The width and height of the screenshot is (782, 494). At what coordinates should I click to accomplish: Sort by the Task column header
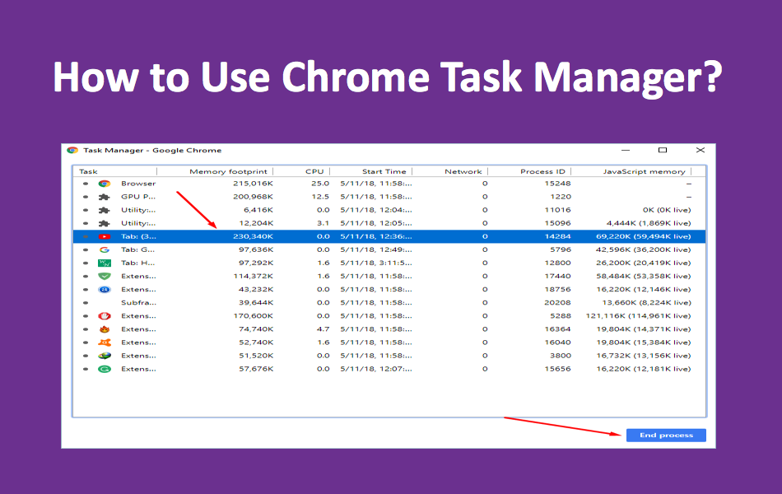click(x=88, y=171)
